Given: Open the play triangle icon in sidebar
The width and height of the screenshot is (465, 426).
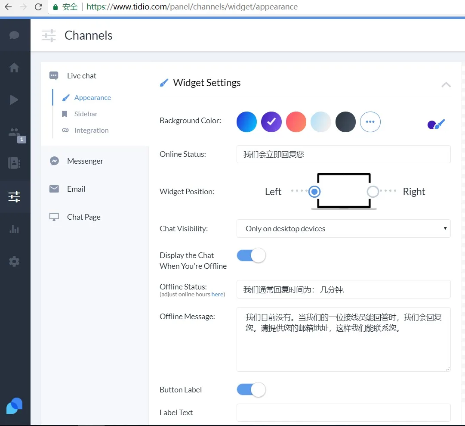Looking at the screenshot, I should pyautogui.click(x=14, y=100).
